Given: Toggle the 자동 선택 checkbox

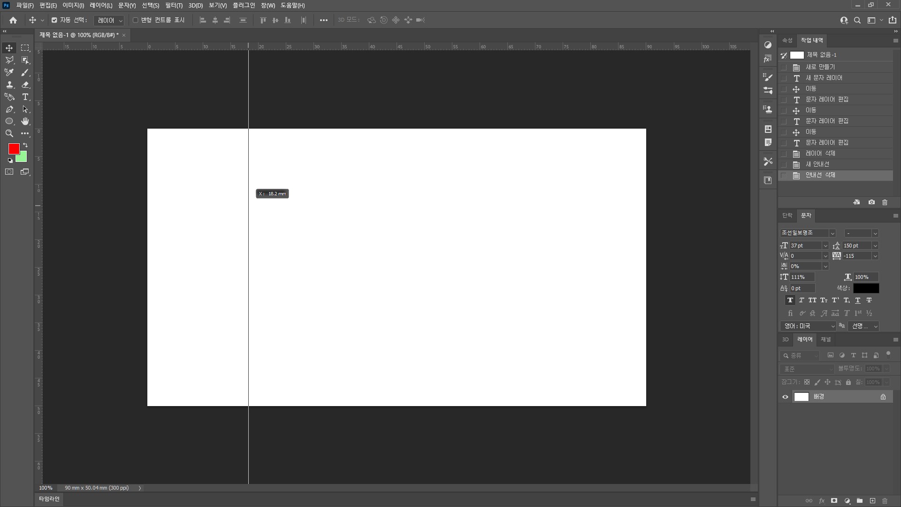Looking at the screenshot, I should [54, 20].
